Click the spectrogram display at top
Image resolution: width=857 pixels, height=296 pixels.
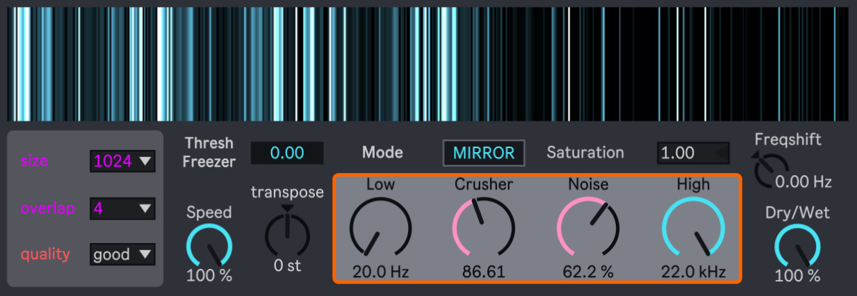pos(427,64)
